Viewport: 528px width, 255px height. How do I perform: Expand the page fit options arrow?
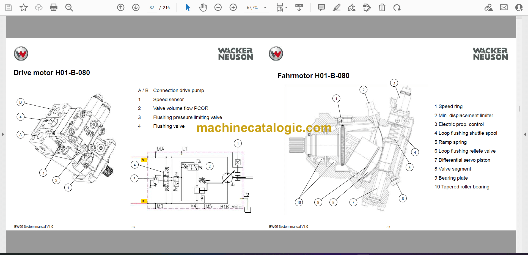click(286, 8)
